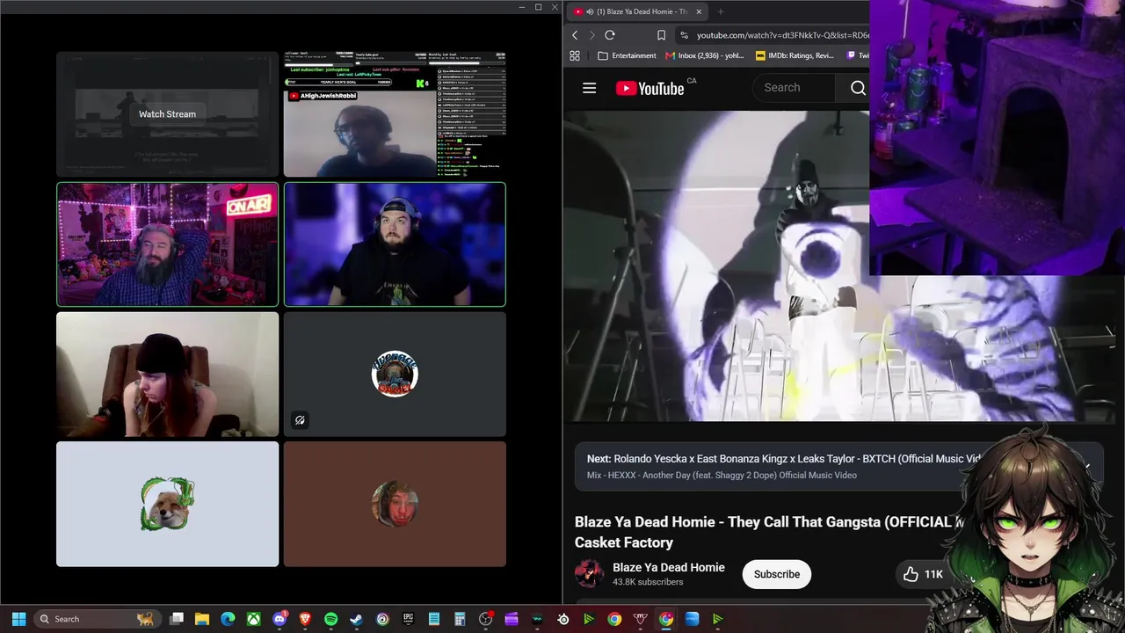Viewport: 1125px width, 633px height.
Task: Go forward in the browser
Action: pyautogui.click(x=592, y=35)
